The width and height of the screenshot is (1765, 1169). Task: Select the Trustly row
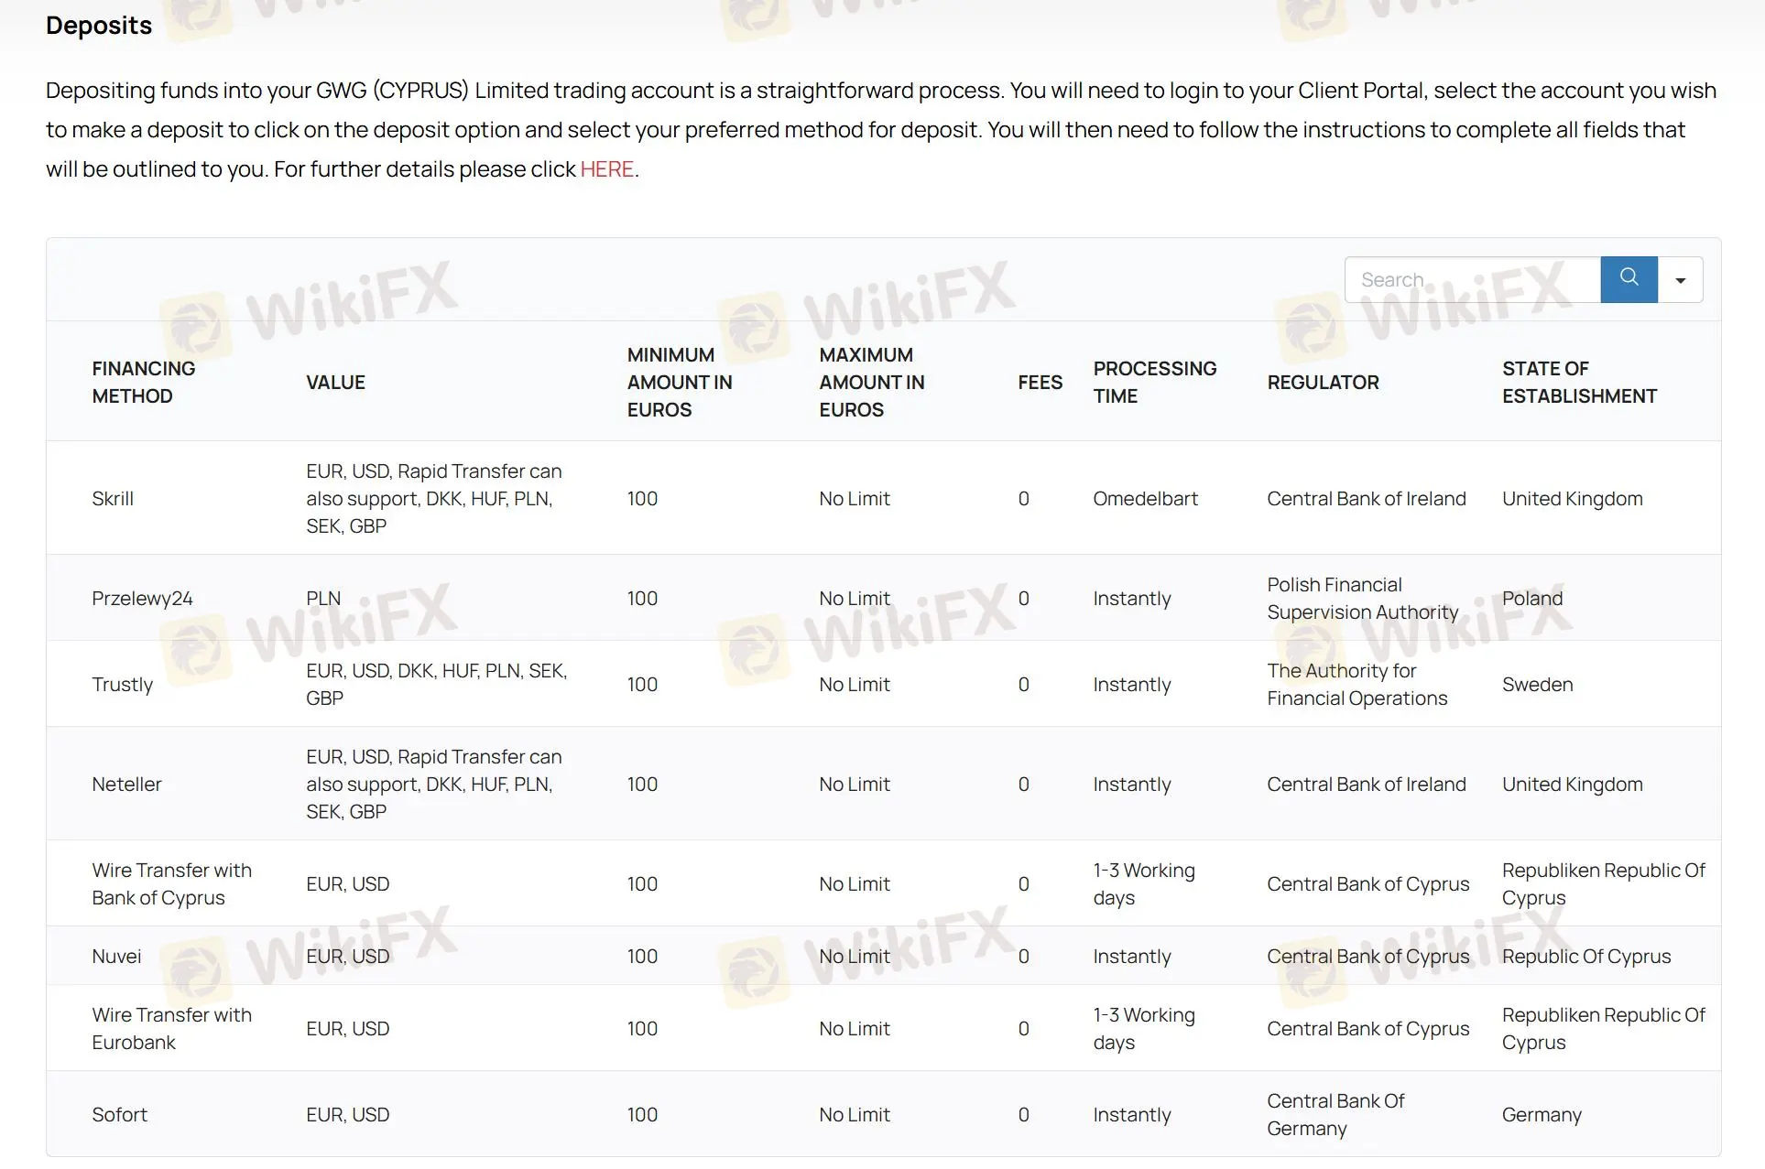123,684
